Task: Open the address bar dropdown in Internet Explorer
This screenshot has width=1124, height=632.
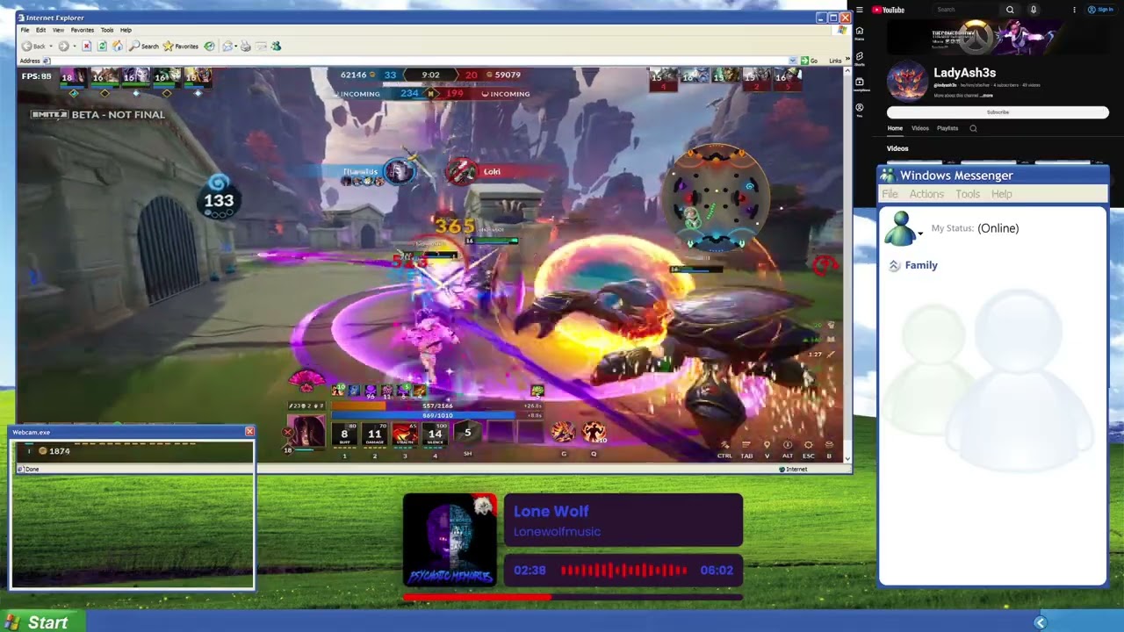Action: coord(793,61)
